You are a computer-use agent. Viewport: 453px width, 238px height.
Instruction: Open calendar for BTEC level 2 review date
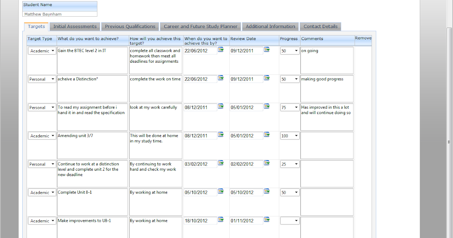pyautogui.click(x=267, y=49)
